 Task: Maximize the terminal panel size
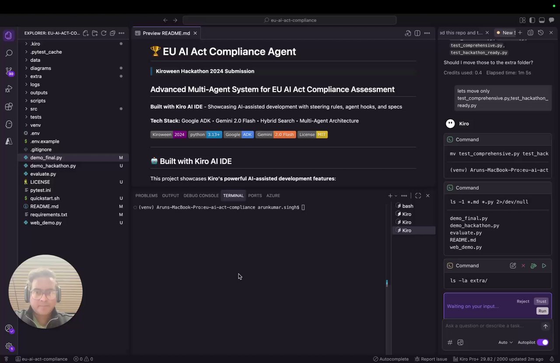pos(418,196)
